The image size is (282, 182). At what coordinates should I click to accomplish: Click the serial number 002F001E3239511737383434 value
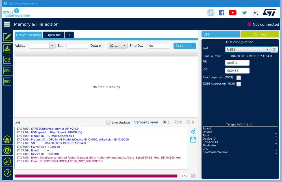252,56
